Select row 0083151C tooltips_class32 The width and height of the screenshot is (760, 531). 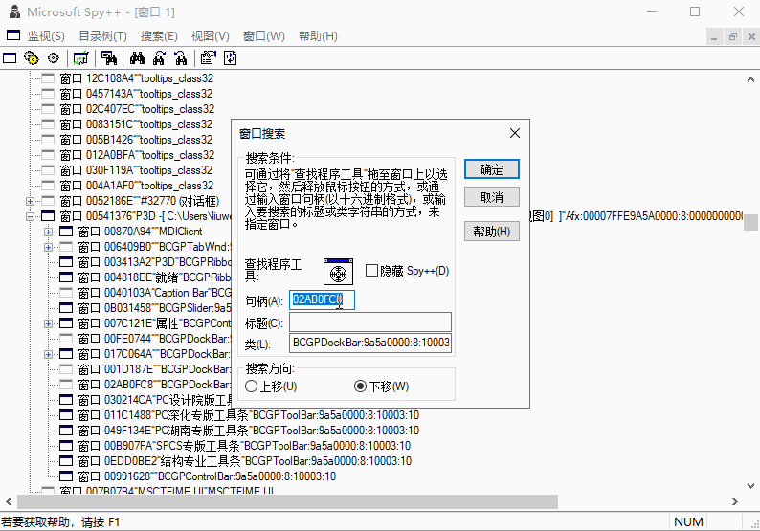(136, 124)
